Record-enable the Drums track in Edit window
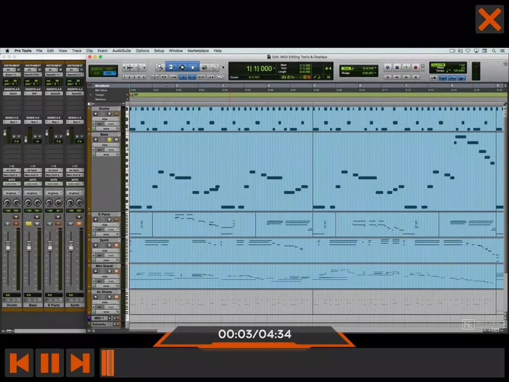This screenshot has height=382, width=509. [95, 114]
